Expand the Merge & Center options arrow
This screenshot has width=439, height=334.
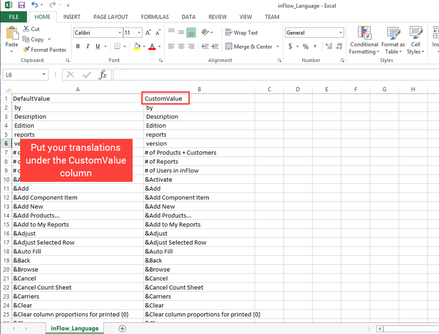pyautogui.click(x=278, y=47)
